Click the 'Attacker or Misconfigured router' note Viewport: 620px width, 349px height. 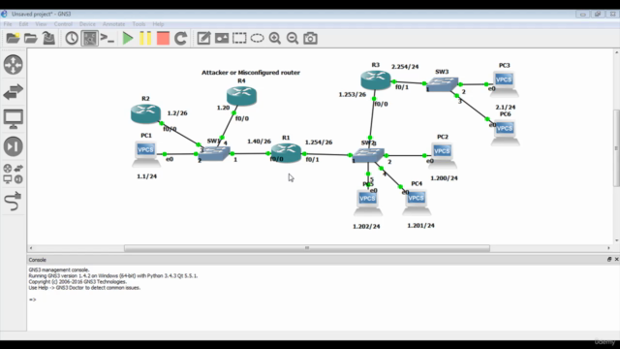pyautogui.click(x=251, y=73)
